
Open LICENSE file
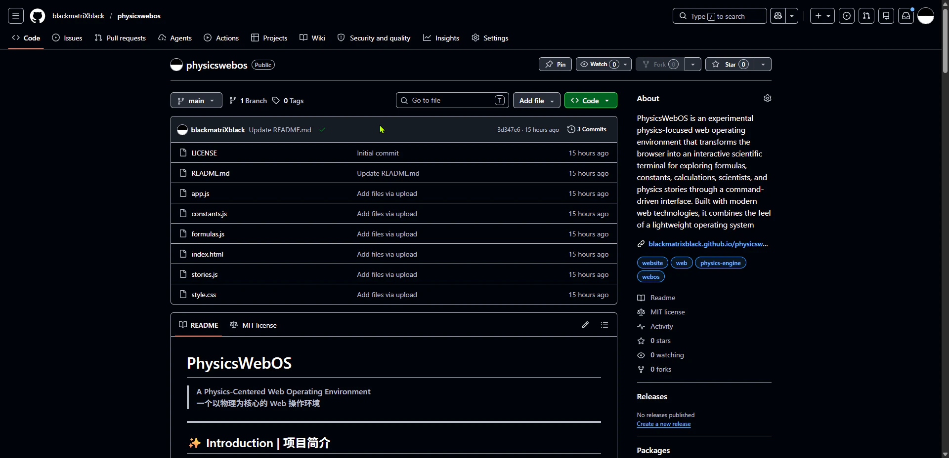coord(204,153)
